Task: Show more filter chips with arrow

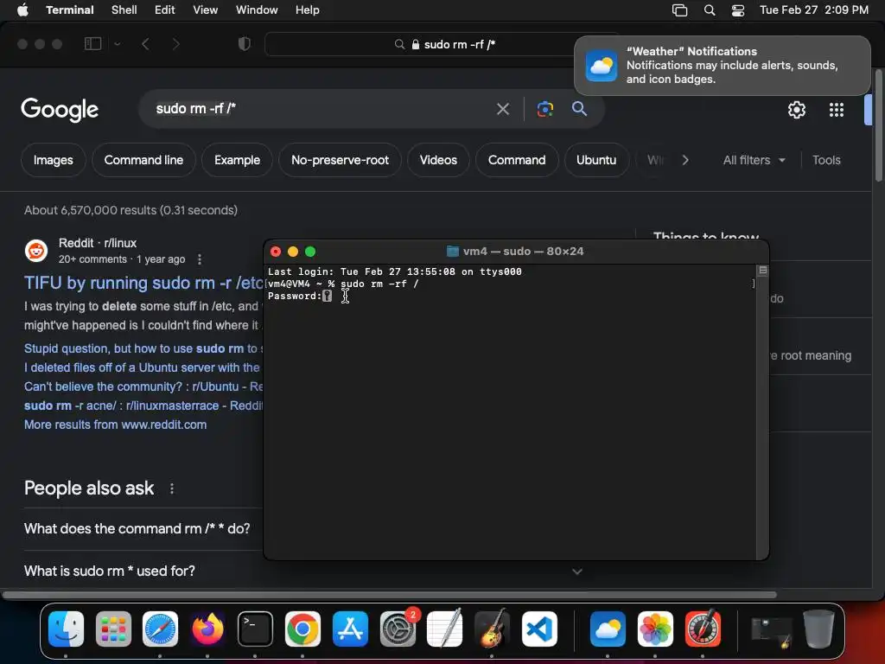Action: tap(685, 160)
